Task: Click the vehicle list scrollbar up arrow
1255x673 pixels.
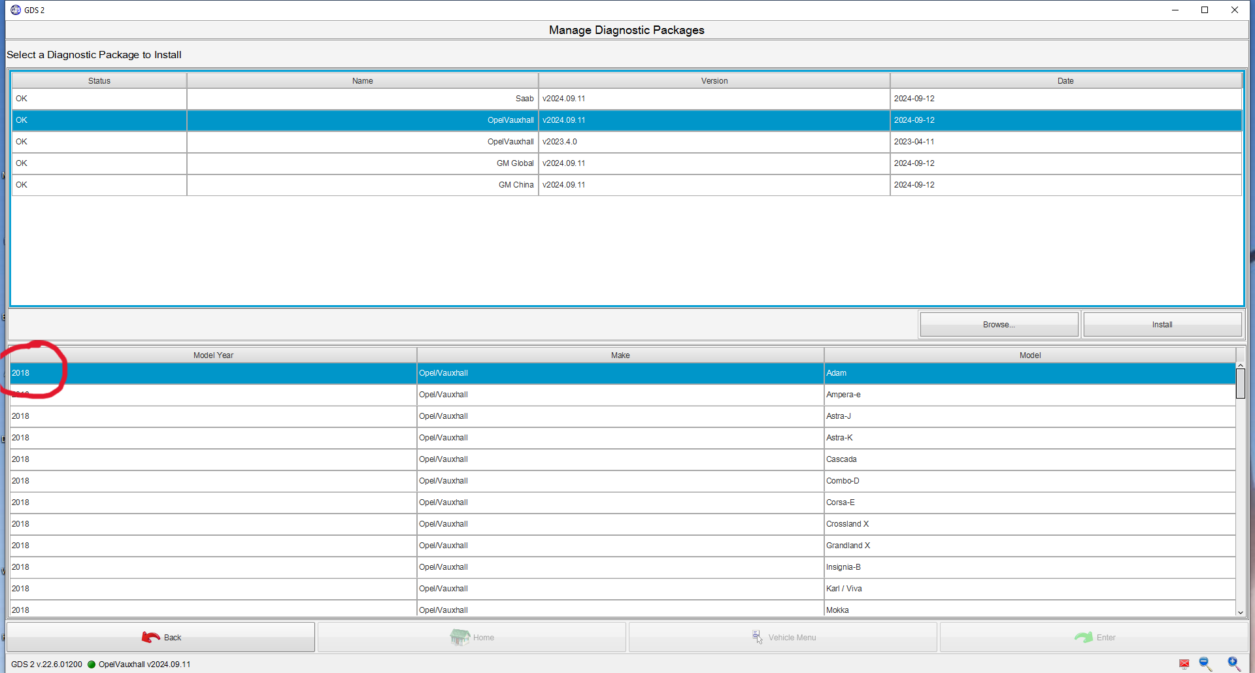Action: point(1241,365)
